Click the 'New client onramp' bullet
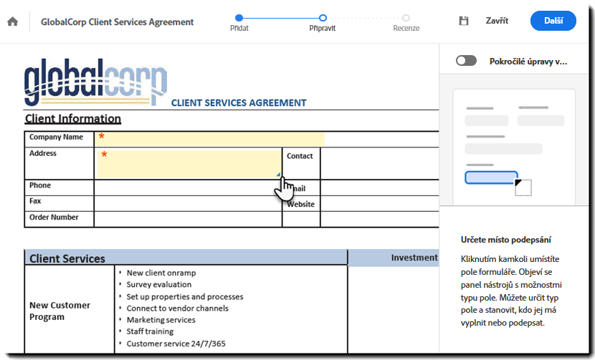 [161, 273]
